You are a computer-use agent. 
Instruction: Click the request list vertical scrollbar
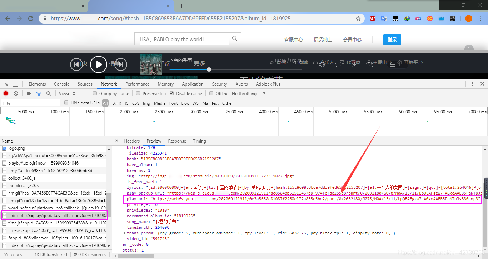109,205
